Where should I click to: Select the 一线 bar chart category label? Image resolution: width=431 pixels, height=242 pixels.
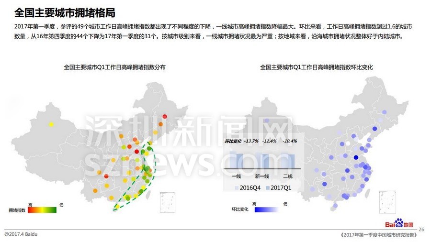[x=236, y=176]
